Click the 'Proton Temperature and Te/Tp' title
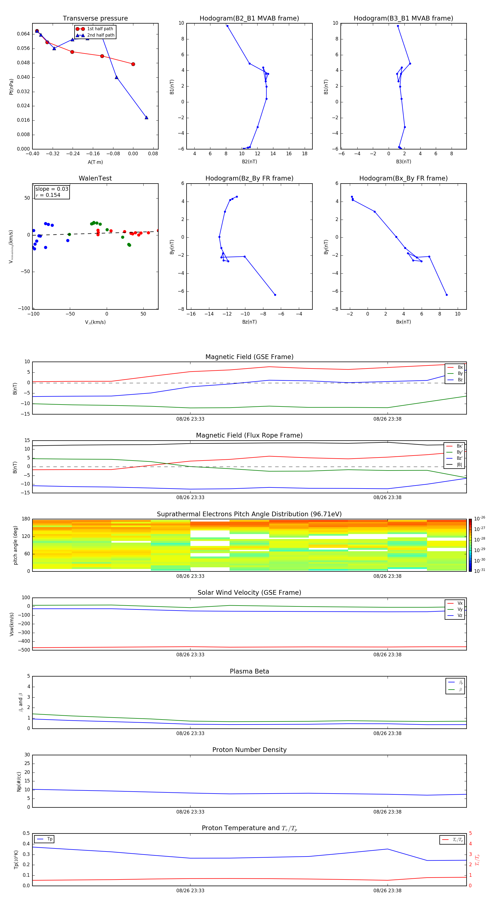 [x=249, y=828]
